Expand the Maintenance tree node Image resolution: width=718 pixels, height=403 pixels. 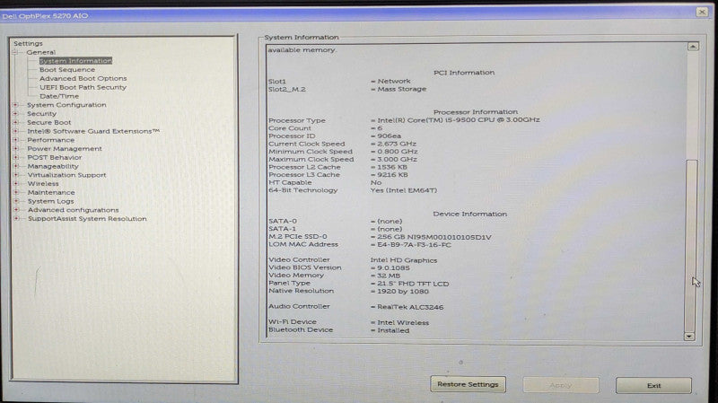[15, 192]
